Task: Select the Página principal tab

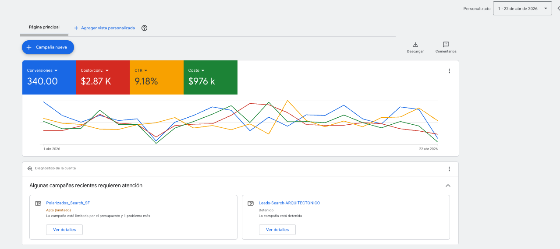Action: (x=44, y=27)
